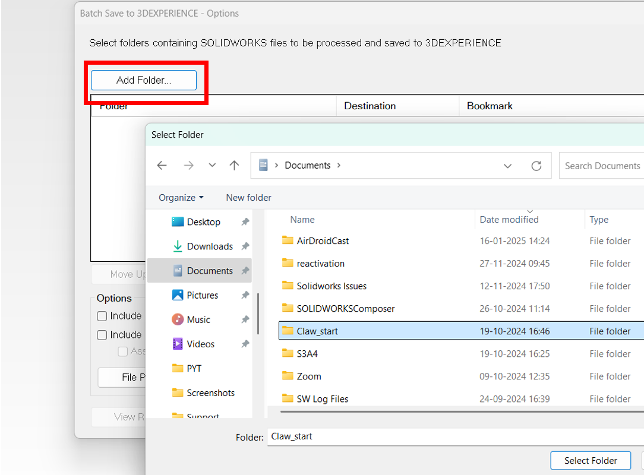Go up one folder level arrow
The height and width of the screenshot is (475, 644).
[235, 166]
